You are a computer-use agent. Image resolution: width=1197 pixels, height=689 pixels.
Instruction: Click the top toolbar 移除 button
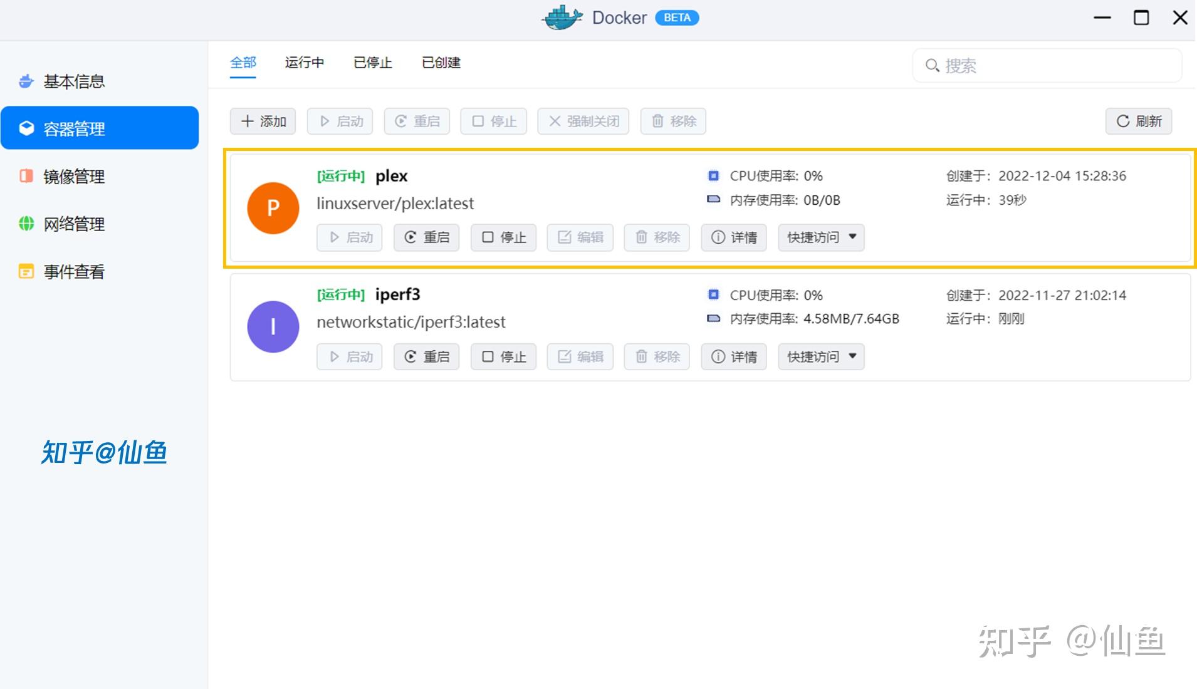point(673,121)
